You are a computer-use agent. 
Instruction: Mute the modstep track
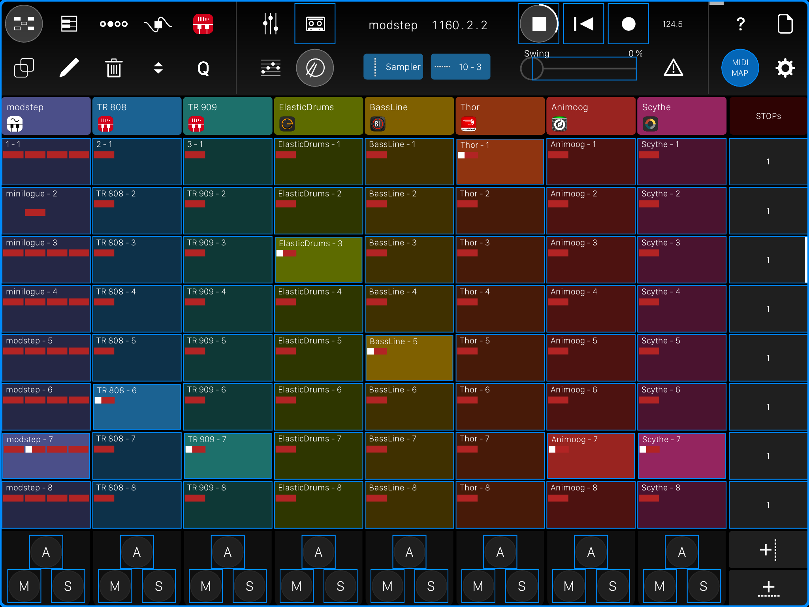24,586
